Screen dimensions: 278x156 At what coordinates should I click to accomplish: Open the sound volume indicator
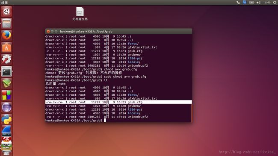pos(258,3)
